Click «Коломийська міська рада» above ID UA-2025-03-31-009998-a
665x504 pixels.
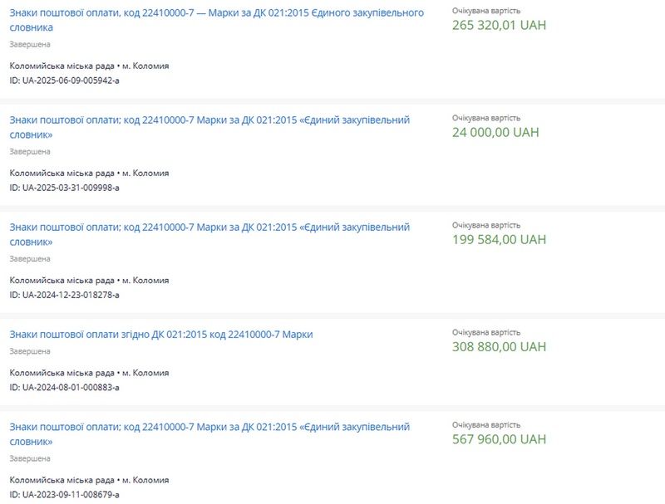coord(62,173)
